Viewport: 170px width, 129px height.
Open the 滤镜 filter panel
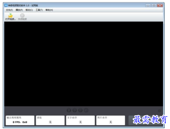click(50, 120)
